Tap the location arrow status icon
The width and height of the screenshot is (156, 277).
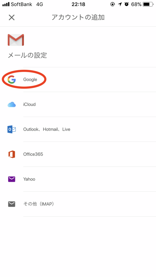coord(120,4)
